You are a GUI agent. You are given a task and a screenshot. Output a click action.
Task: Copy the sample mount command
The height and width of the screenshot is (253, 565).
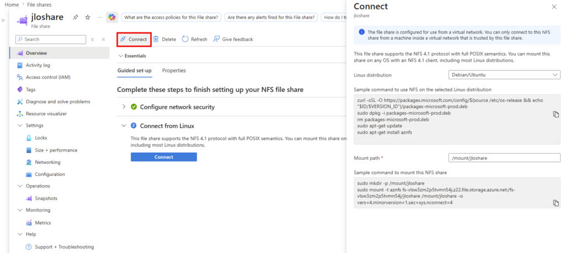(x=556, y=203)
